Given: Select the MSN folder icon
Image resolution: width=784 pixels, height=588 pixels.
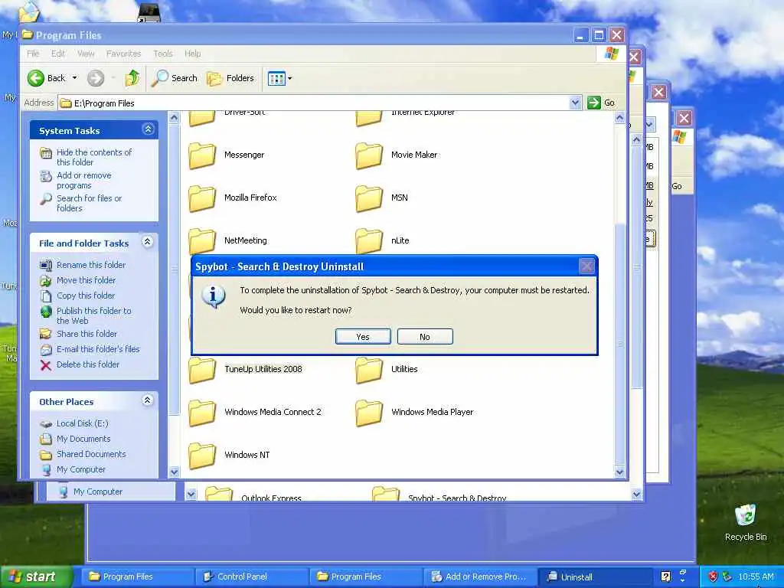Looking at the screenshot, I should coord(369,198).
